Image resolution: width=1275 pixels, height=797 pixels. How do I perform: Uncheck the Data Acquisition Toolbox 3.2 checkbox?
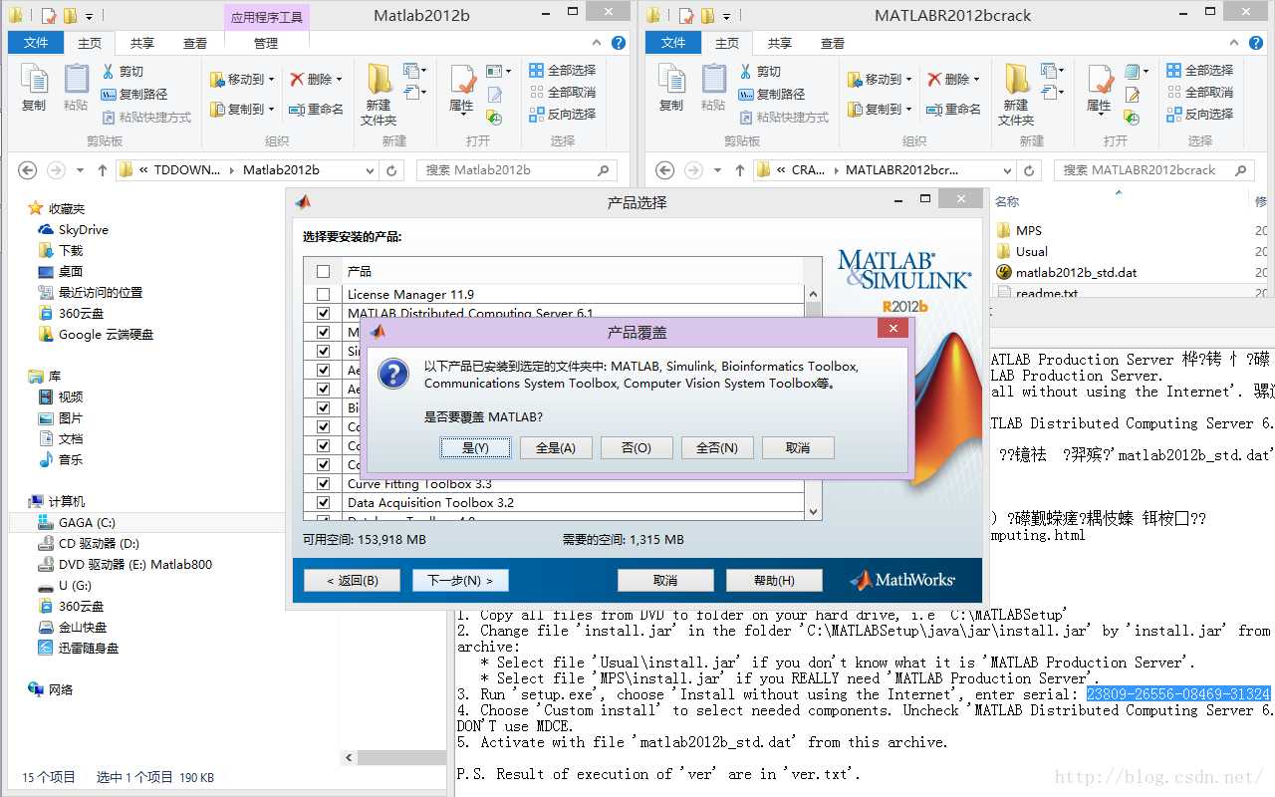(323, 502)
